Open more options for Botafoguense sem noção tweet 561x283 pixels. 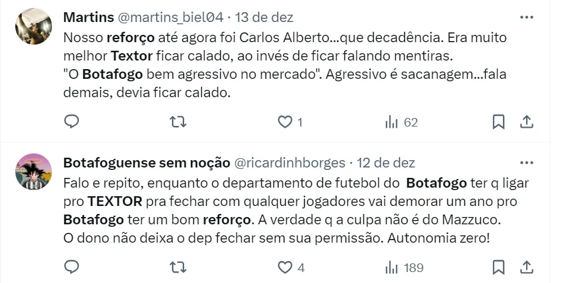click(526, 163)
